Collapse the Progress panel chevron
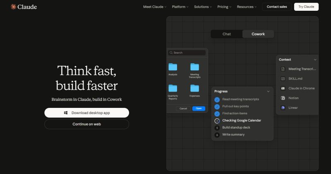Viewport: 331px width, 174px height. (x=268, y=91)
